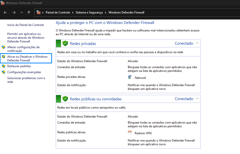Click shield icon beside Ativar ou Desativar
Viewport: 240px width, 154px height.
(x=3, y=57)
